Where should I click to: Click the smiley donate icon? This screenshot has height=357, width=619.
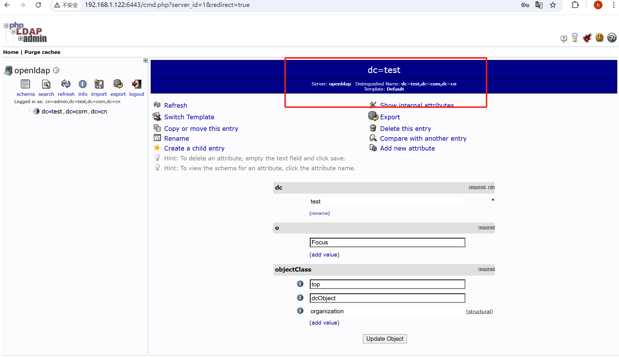pyautogui.click(x=600, y=37)
